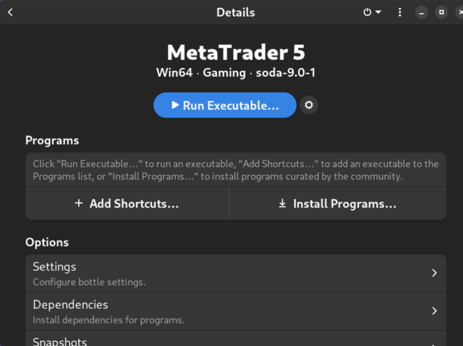Click the plus icon beside Add Shortcuts
This screenshot has height=346, width=463.
(79, 204)
